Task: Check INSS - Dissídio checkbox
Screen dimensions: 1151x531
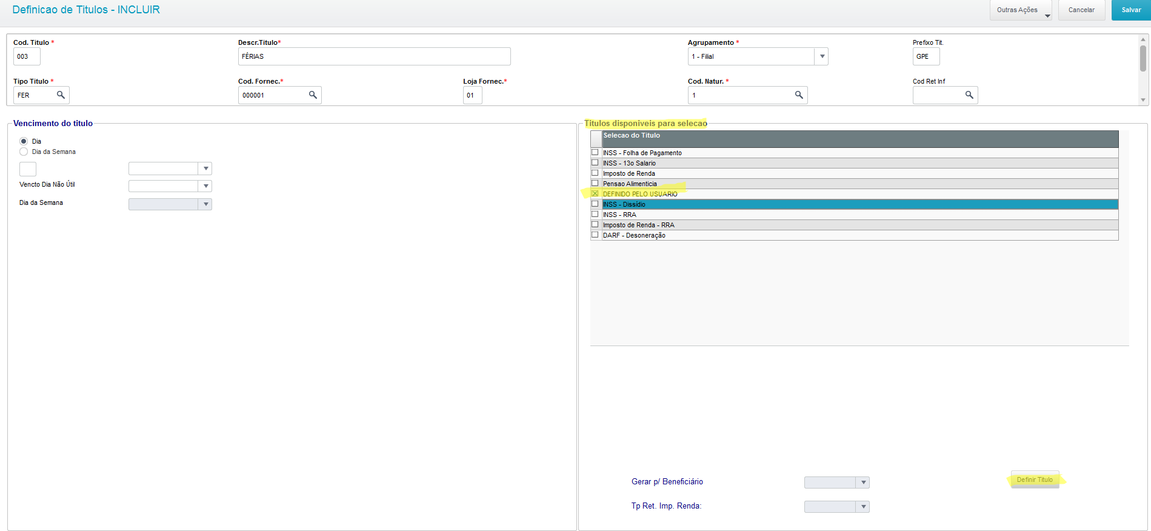Action: click(x=595, y=204)
